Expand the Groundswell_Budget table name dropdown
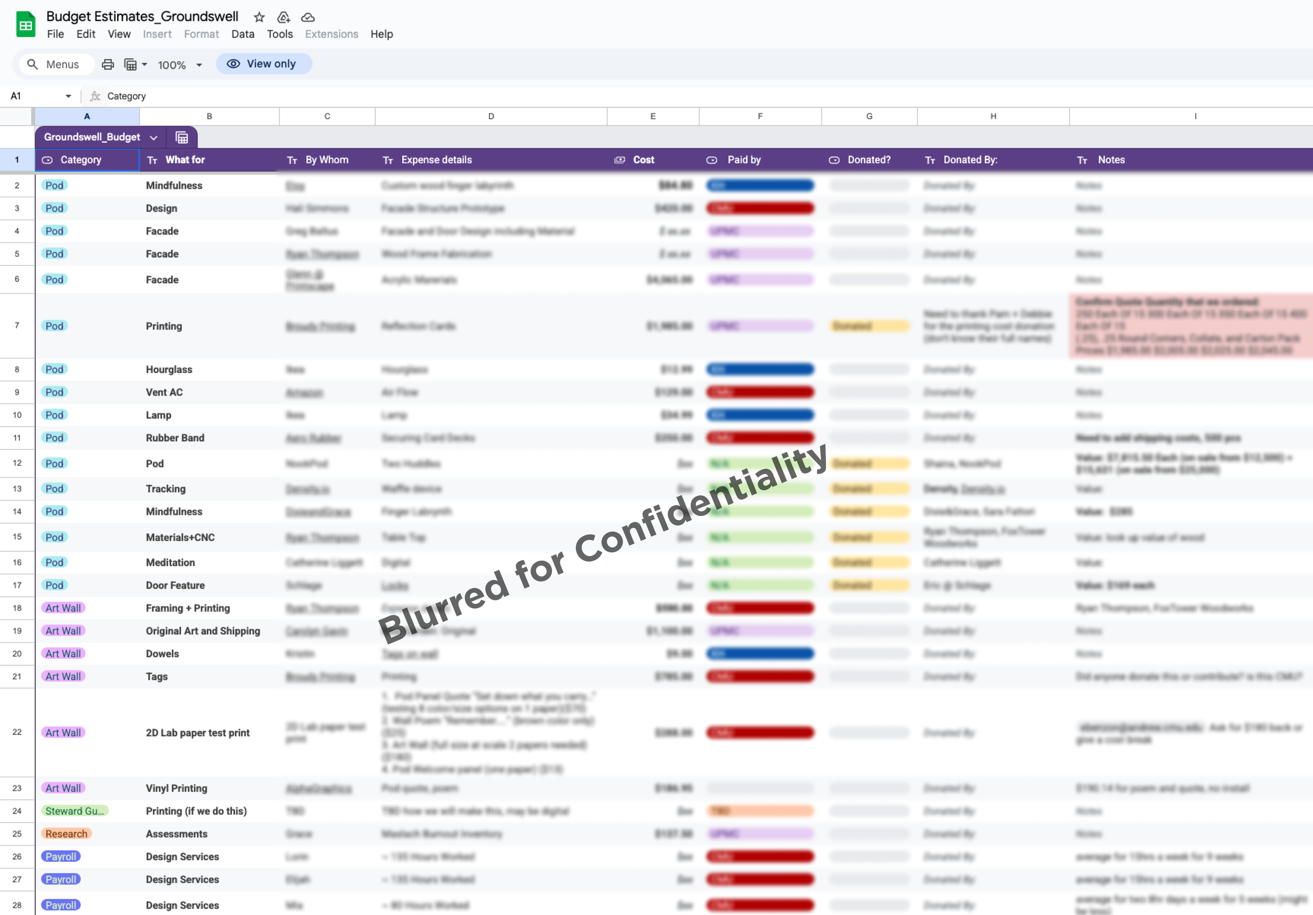The image size is (1313, 915). tap(153, 137)
